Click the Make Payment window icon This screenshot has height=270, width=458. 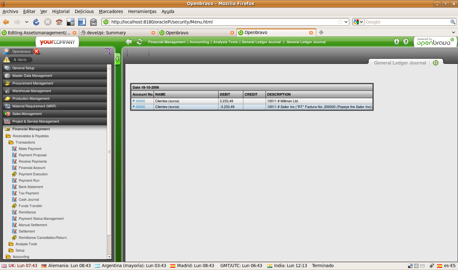pyautogui.click(x=14, y=149)
